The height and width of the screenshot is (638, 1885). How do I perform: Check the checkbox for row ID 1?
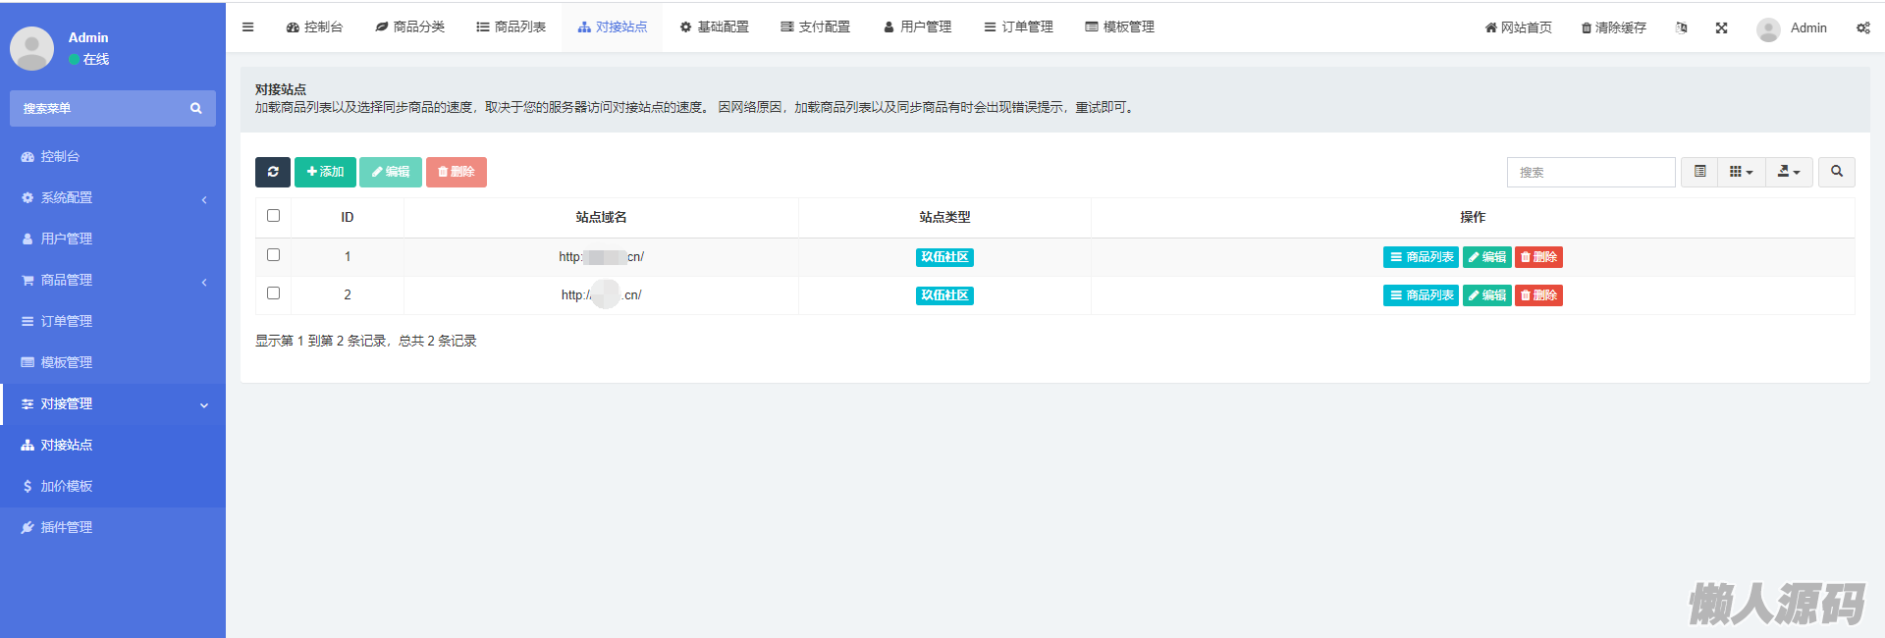click(x=274, y=255)
